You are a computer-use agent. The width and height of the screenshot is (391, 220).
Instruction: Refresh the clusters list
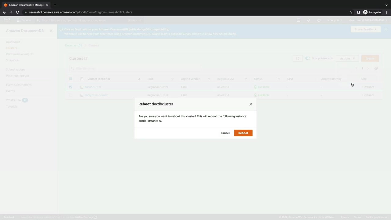pos(298,58)
